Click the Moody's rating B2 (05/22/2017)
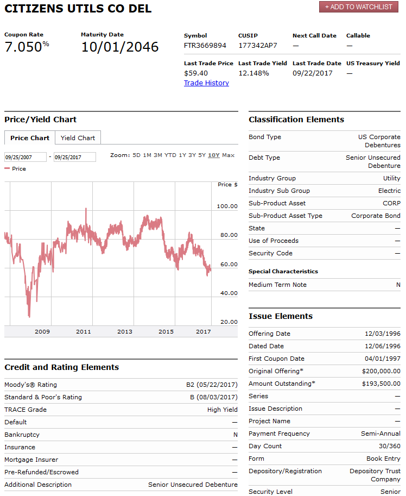 [212, 385]
